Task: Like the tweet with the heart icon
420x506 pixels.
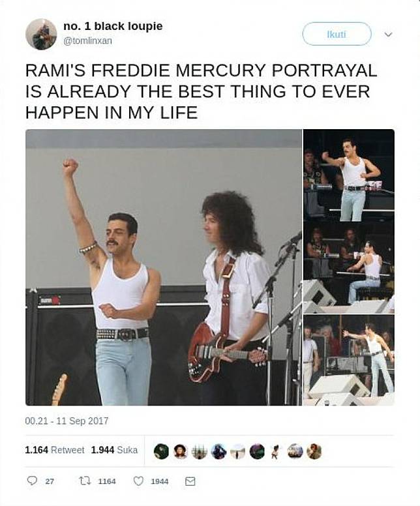Action: [x=138, y=481]
